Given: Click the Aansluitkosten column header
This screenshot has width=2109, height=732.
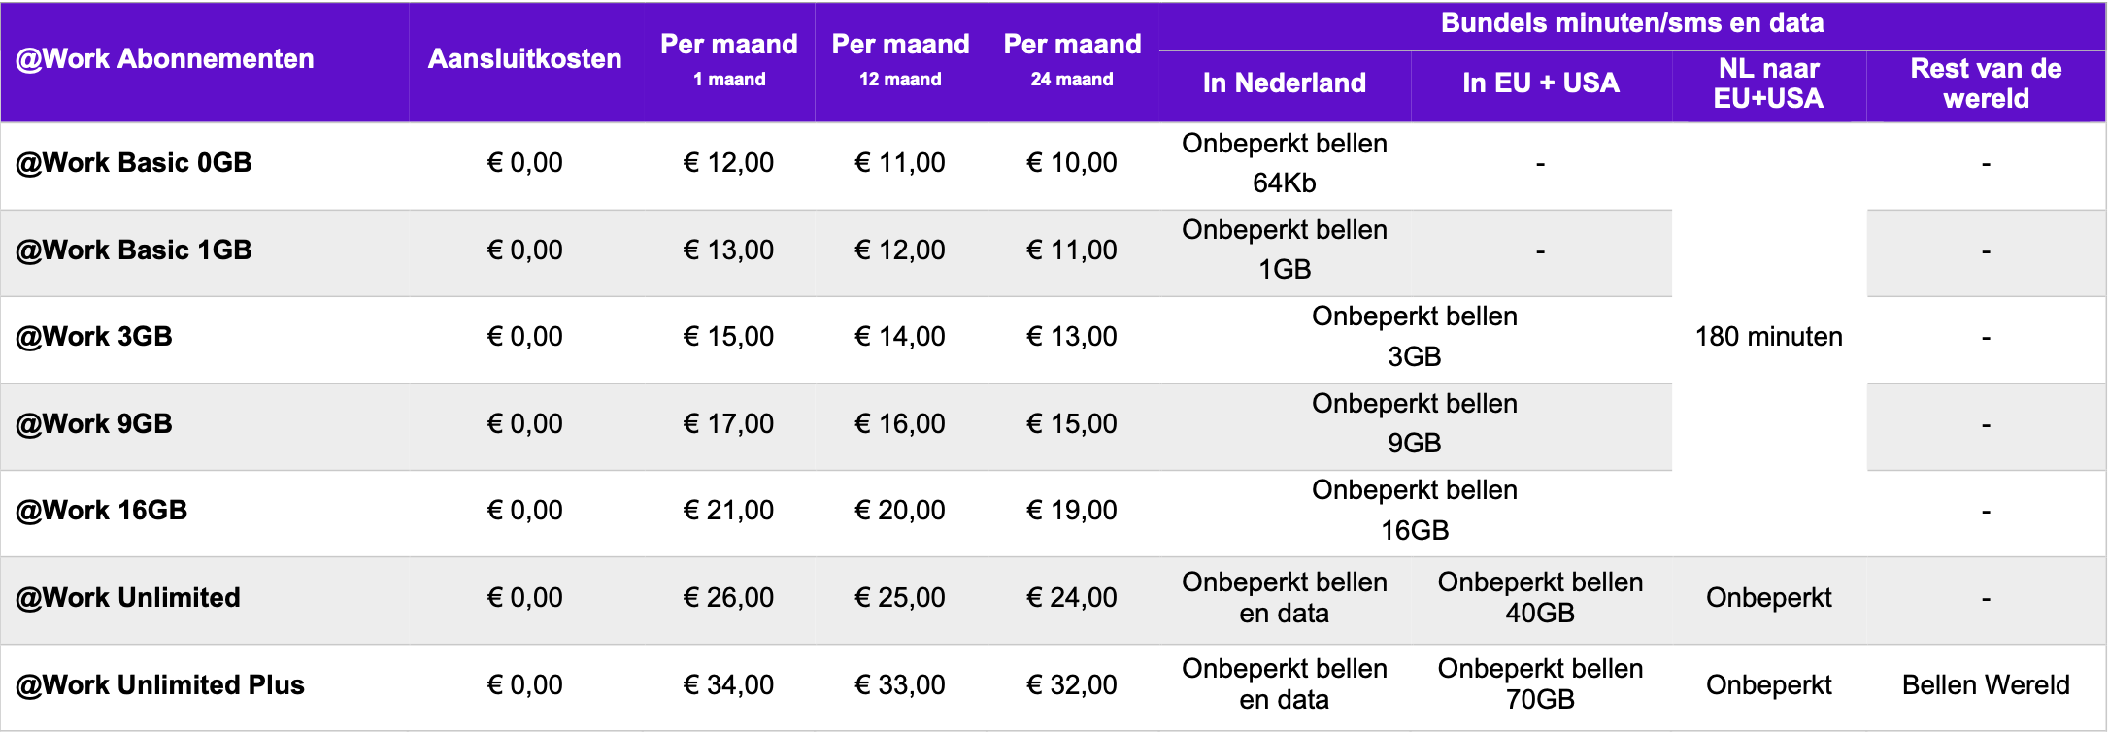Looking at the screenshot, I should [524, 59].
